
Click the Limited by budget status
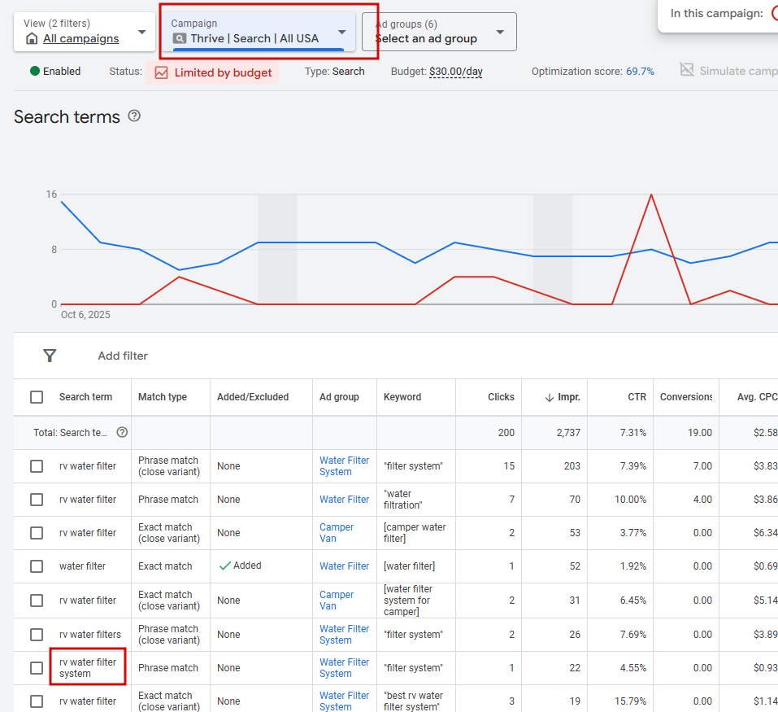point(212,72)
